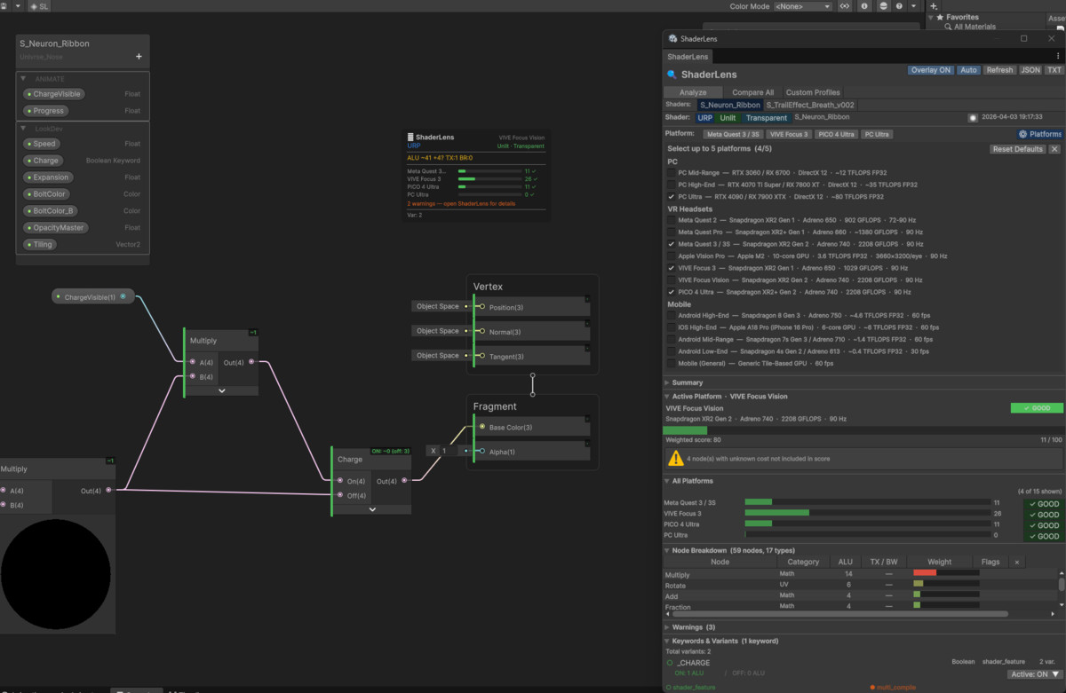Export the report via the TXT button
Image resolution: width=1066 pixels, height=693 pixels.
tap(1054, 70)
